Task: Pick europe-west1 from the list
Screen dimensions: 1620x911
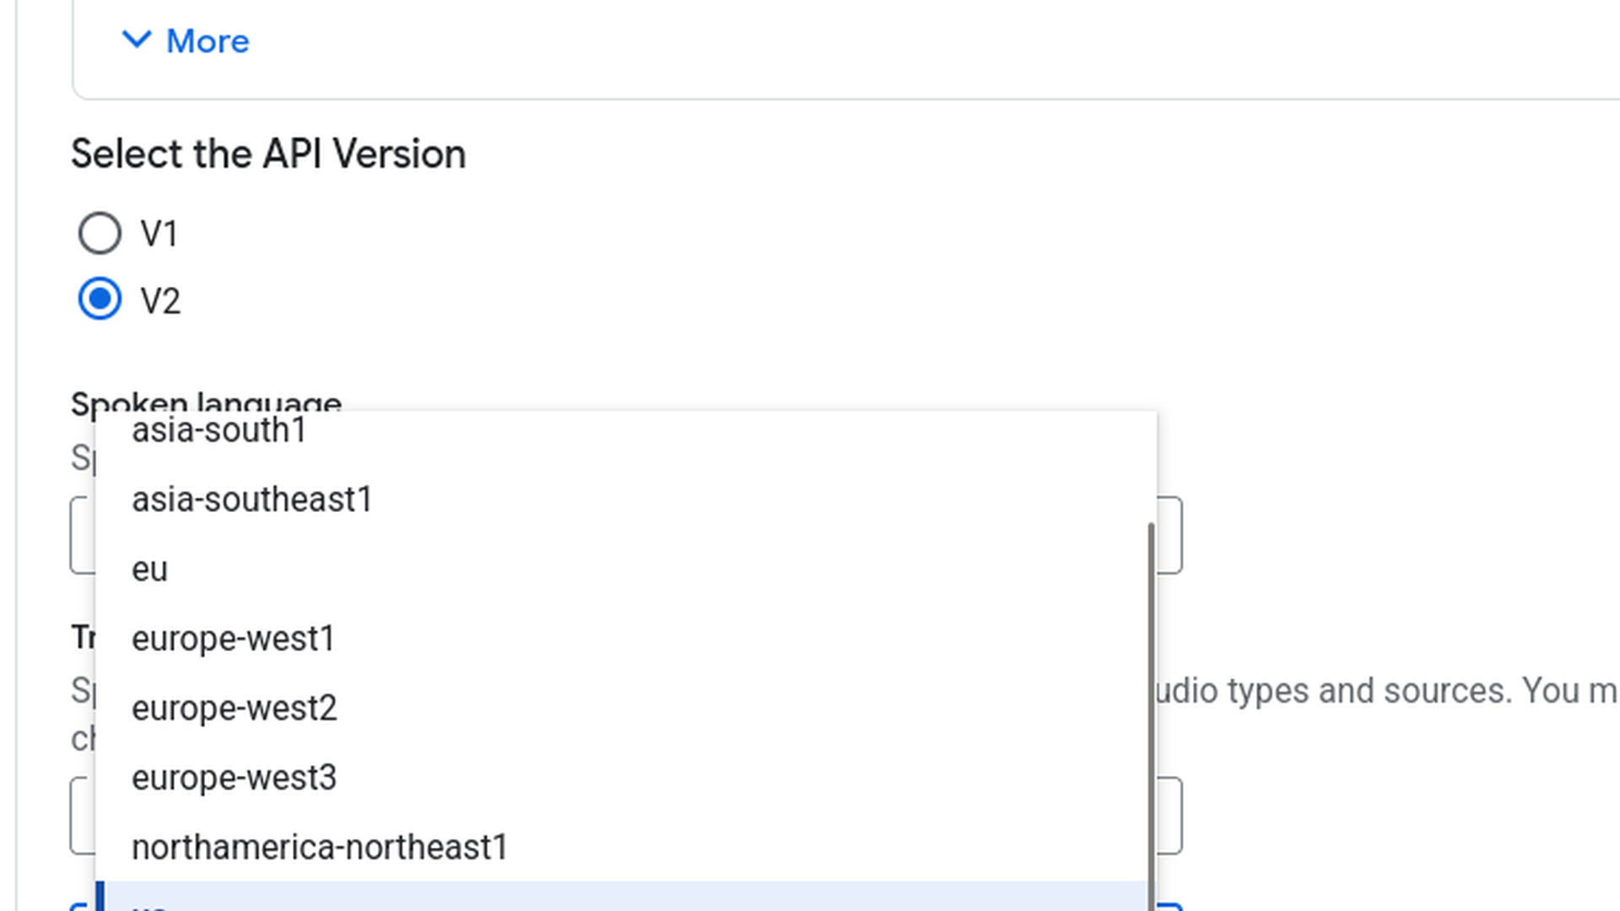Action: click(x=233, y=639)
